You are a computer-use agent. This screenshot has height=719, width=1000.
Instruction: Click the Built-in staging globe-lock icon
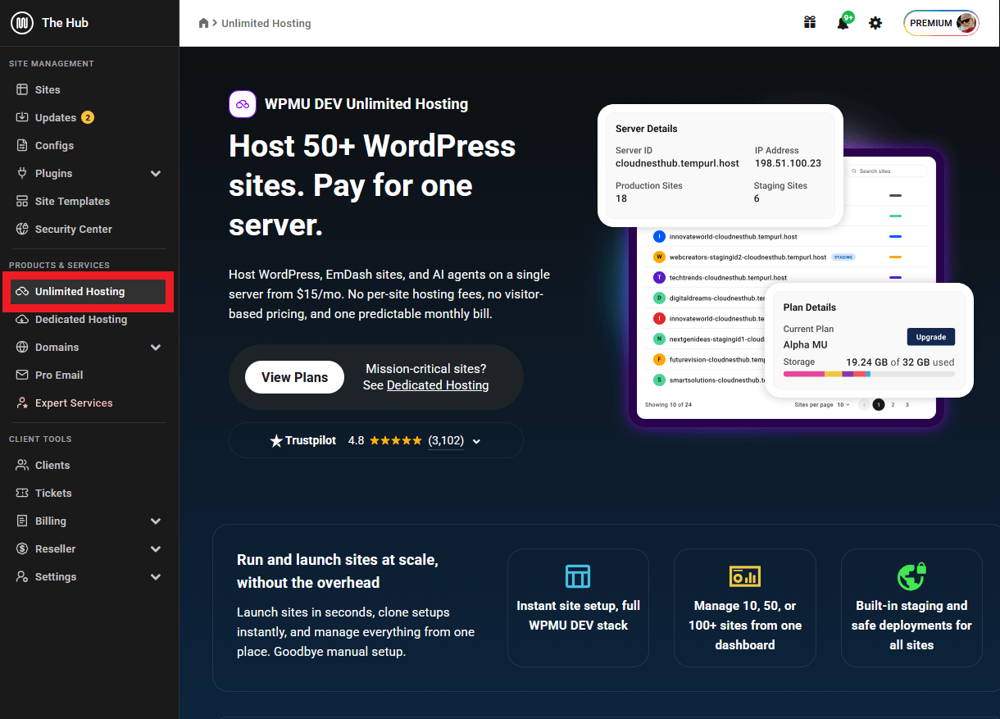click(911, 576)
